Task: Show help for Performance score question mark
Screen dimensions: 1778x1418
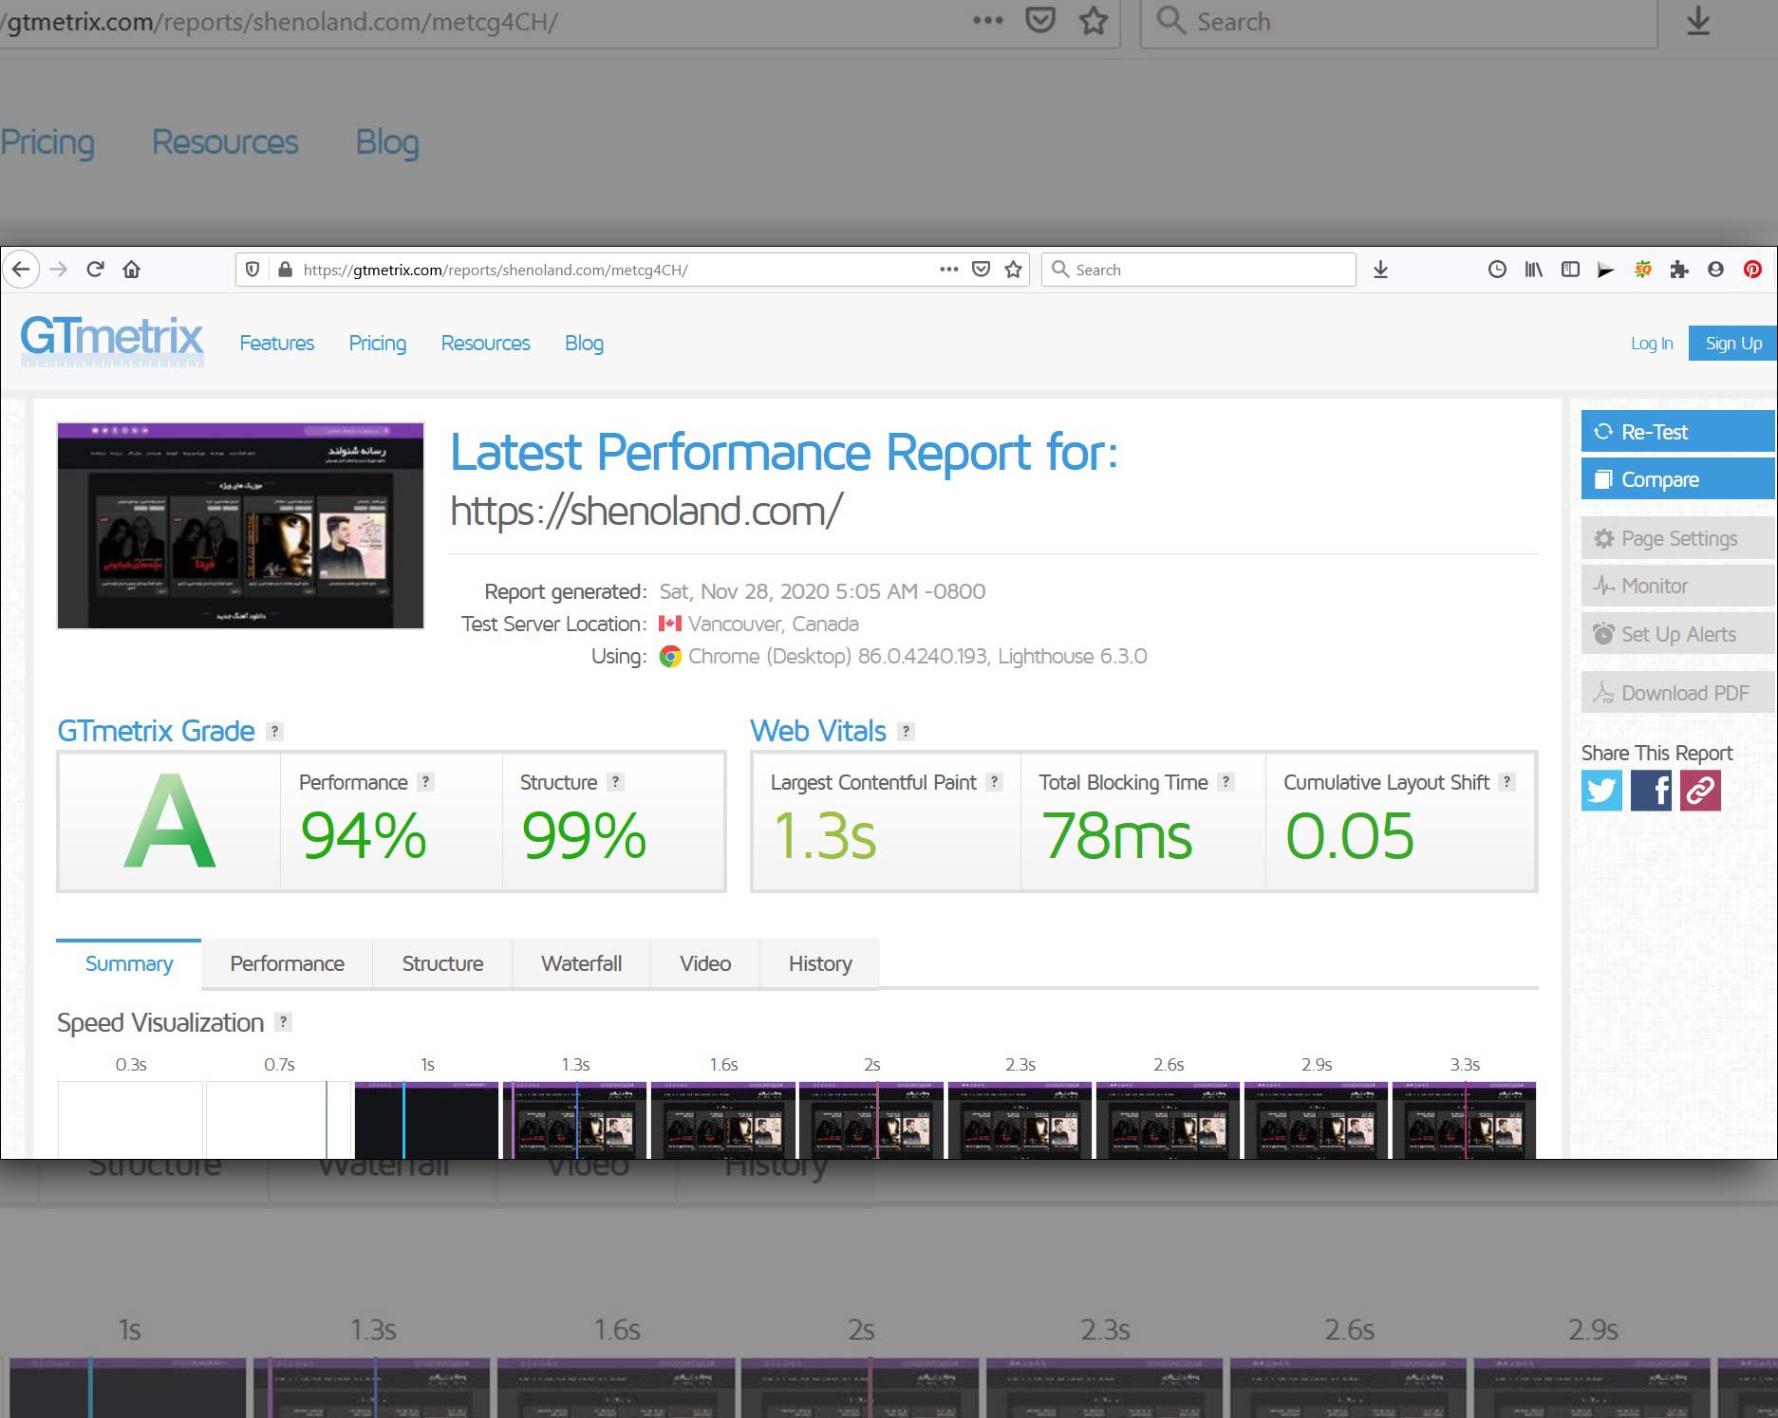Action: click(x=426, y=782)
